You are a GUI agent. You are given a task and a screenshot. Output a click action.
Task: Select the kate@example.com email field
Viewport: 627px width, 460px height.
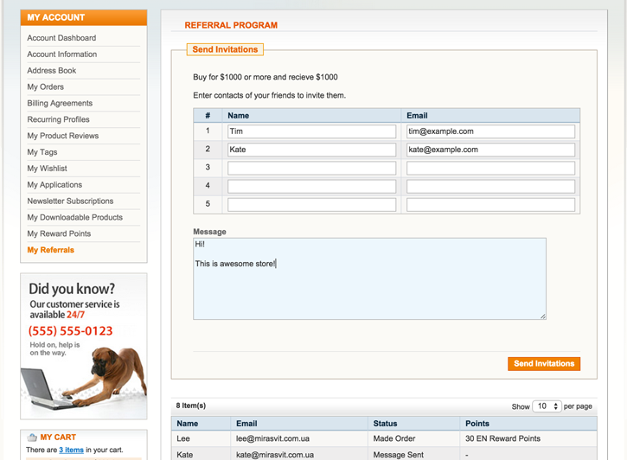tap(490, 150)
